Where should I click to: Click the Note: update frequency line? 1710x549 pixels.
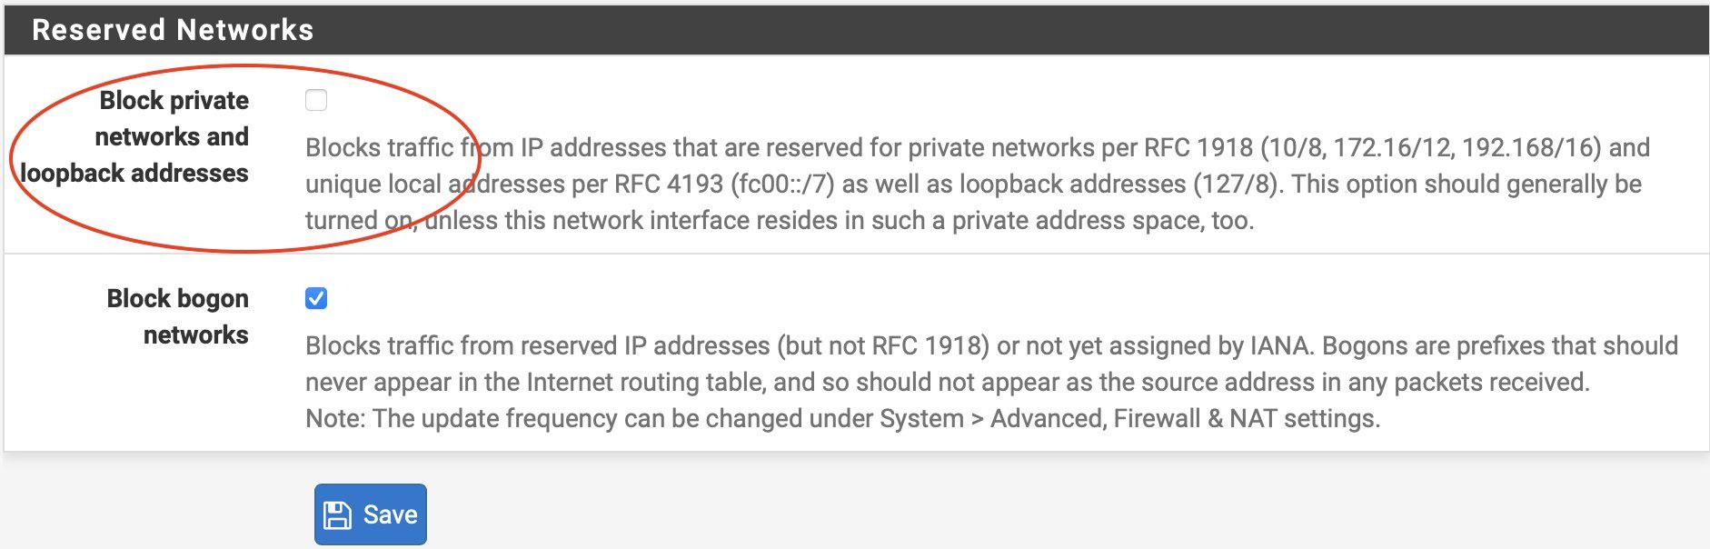click(x=843, y=419)
